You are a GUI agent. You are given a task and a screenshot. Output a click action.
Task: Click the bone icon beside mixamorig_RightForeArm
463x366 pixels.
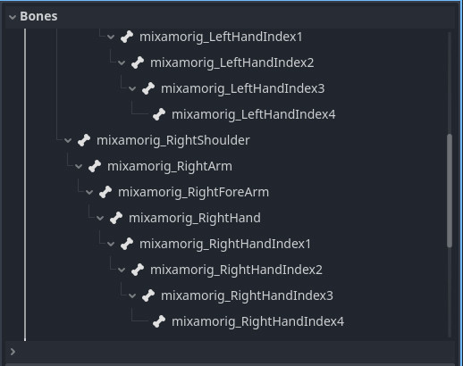pyautogui.click(x=105, y=192)
